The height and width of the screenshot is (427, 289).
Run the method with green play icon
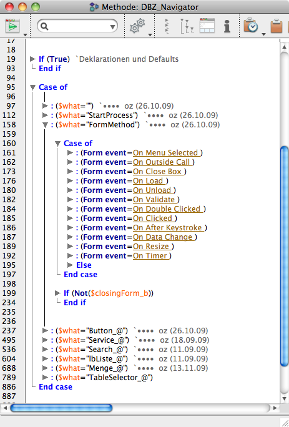12,26
